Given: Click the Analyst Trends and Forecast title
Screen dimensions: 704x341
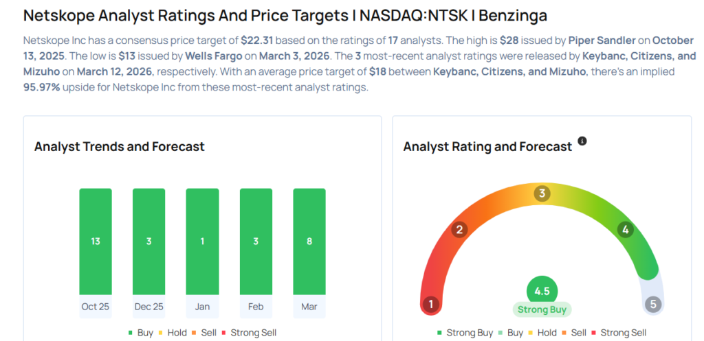Looking at the screenshot, I should (119, 146).
